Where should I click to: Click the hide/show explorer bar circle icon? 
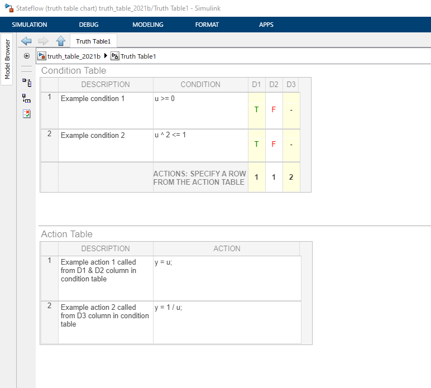point(26,56)
